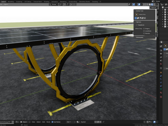Open the Texture properties tab
This screenshot has width=168, height=126.
161,97
